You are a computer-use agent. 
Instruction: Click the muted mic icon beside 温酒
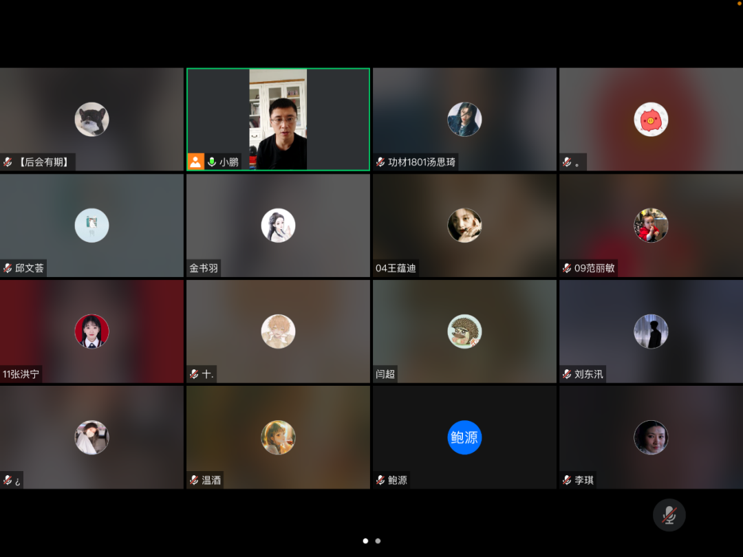point(194,480)
